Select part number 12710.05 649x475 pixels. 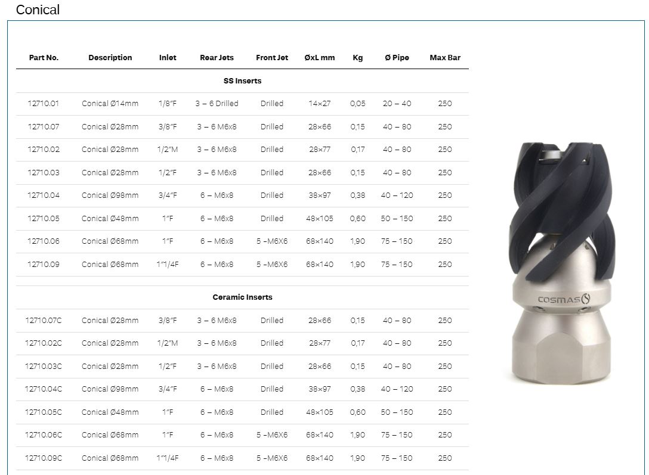tap(44, 219)
